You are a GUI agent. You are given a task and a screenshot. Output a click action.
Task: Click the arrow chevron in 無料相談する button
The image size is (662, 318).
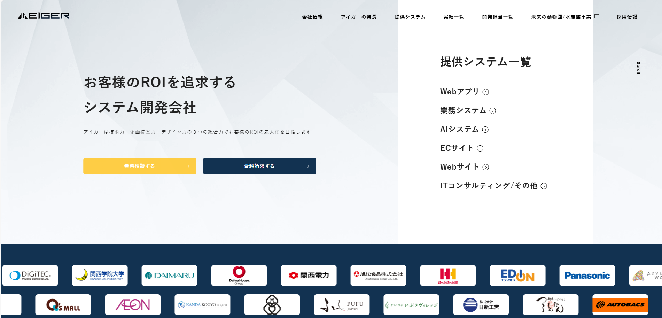tap(189, 166)
